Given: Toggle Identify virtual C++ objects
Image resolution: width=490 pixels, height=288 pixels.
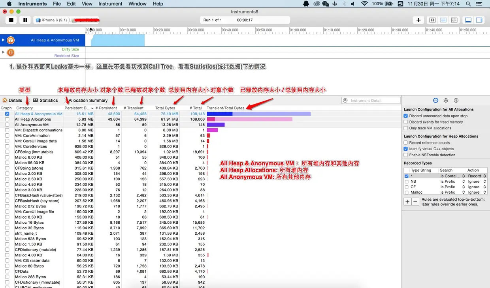Looking at the screenshot, I should [406, 149].
